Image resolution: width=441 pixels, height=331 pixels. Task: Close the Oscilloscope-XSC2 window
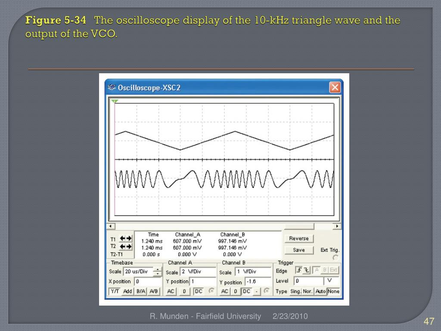(335, 87)
